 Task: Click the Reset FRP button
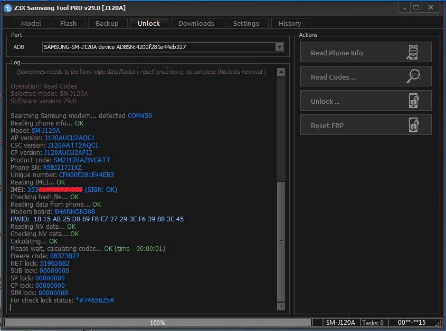(x=366, y=125)
